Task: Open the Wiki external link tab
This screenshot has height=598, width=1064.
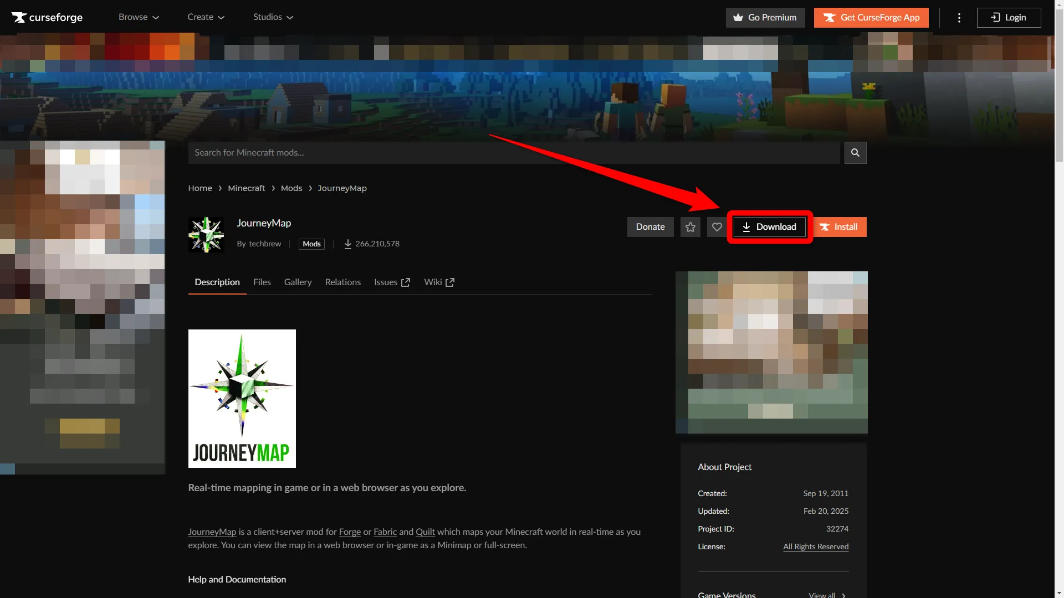Action: tap(439, 282)
